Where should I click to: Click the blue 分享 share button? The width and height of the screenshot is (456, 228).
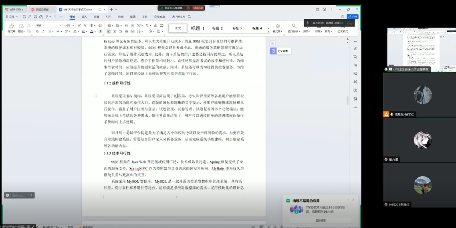(353, 17)
